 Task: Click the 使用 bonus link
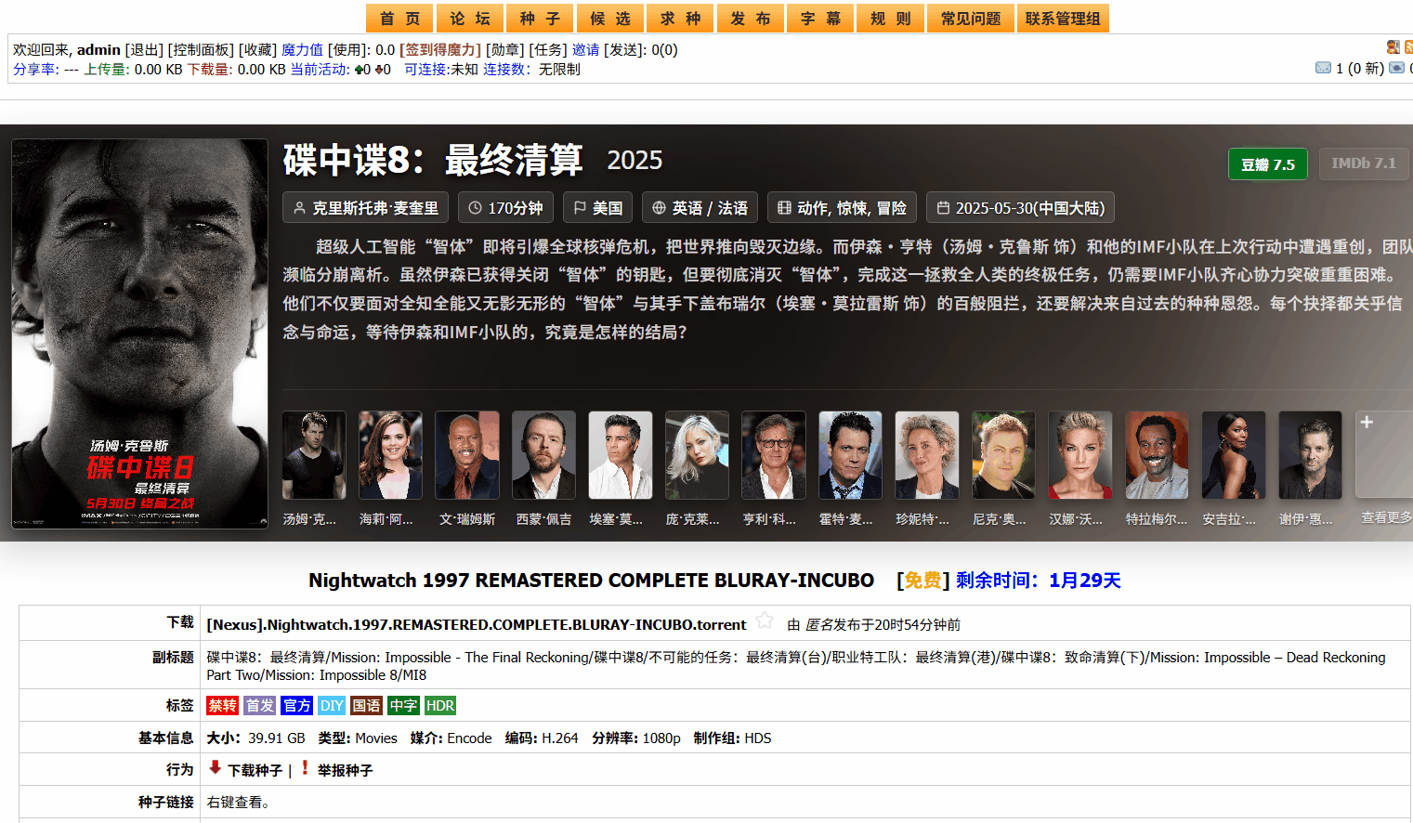pos(348,50)
